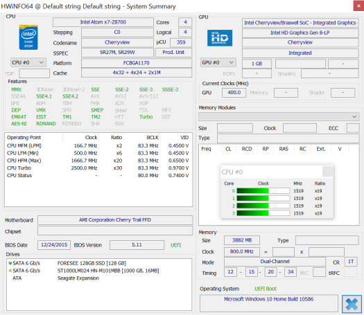Select the CPU Turbo operating point row
Viewport: 364px width, 315px height.
(x=98, y=168)
